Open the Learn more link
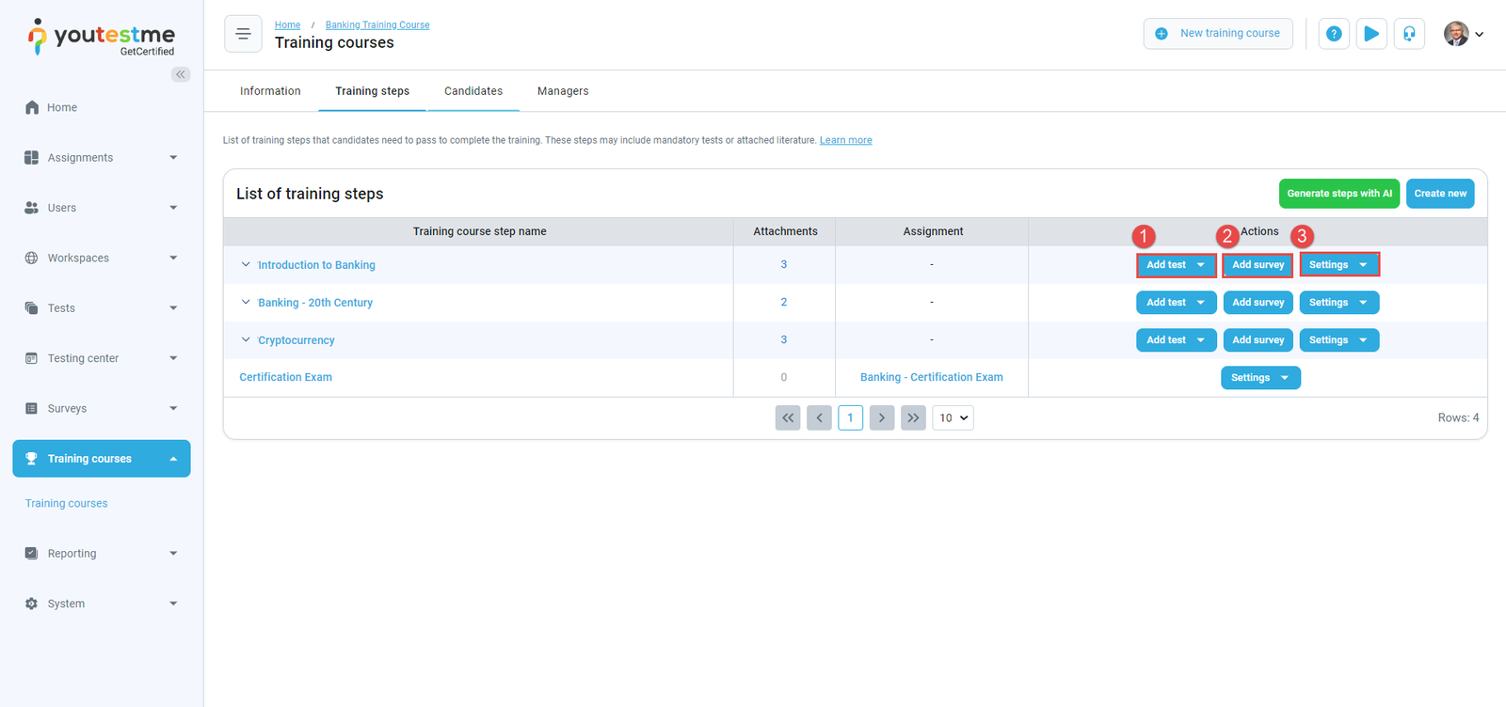The image size is (1506, 707). (846, 140)
